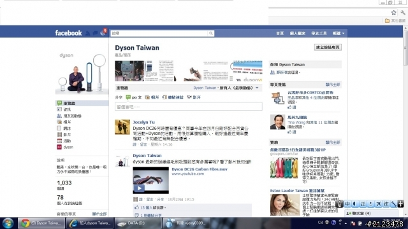Image resolution: width=408 pixels, height=229 pixels.
Task: Expand the Account dropdown in Facebook header
Action: 339,33
